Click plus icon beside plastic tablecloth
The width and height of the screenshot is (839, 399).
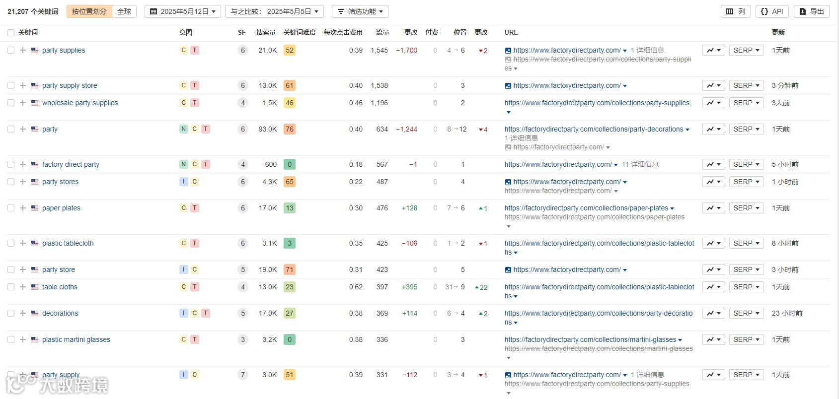(x=23, y=243)
